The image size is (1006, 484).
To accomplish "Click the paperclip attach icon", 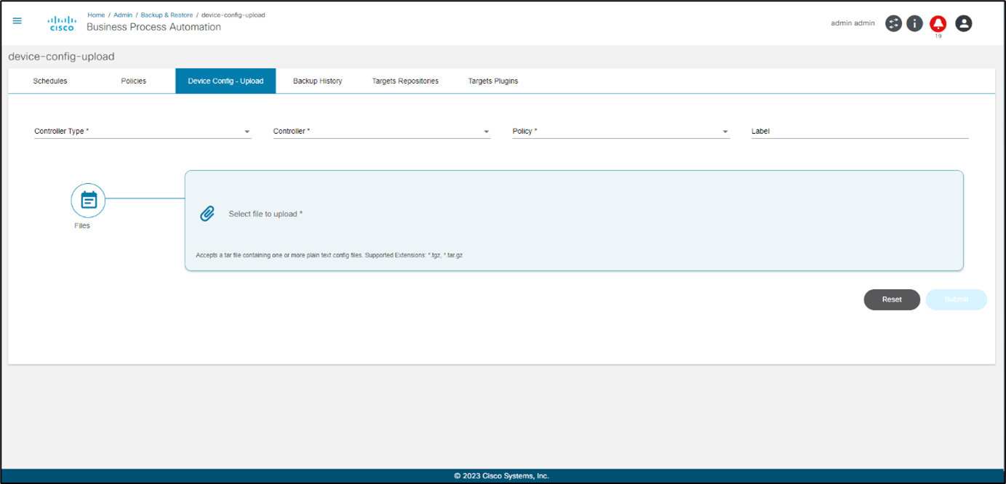I will tap(207, 214).
